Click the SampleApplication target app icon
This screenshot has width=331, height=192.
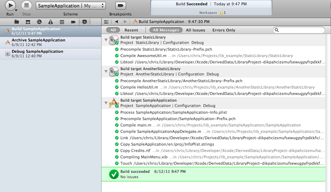pos(114,103)
